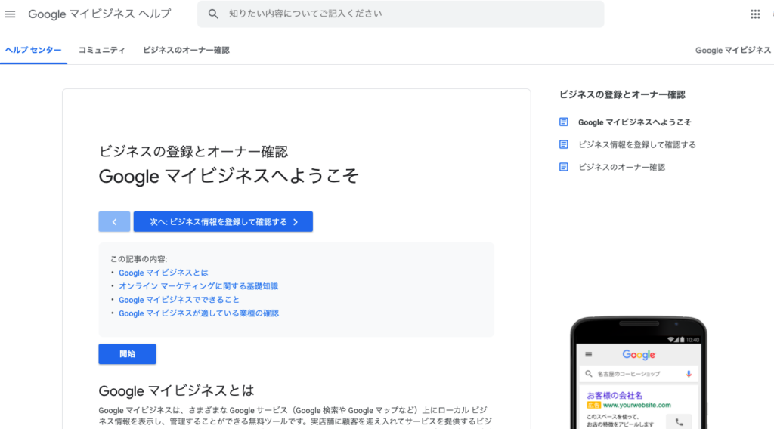Open Google マイビジネスが適している業種の確認 link
Screen dimensions: 774x429
(199, 313)
